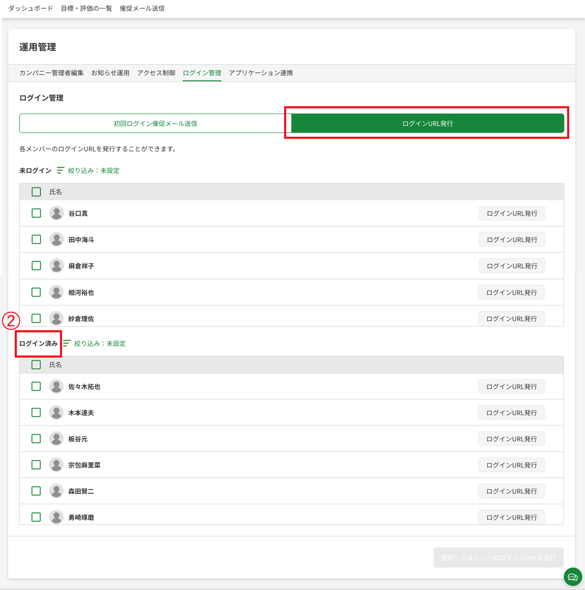Issue login URL for 谷口真
The height and width of the screenshot is (590, 585).
[512, 213]
